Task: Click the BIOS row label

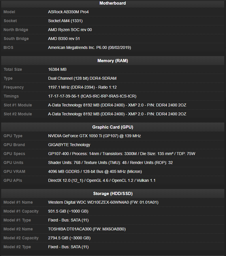Action: (x=8, y=48)
